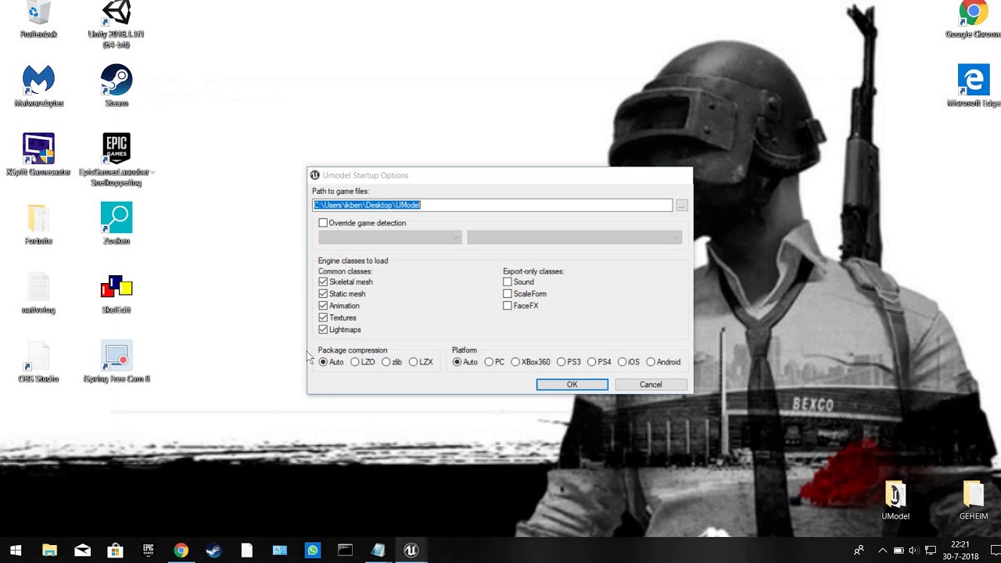Image resolution: width=1001 pixels, height=563 pixels.
Task: Enable Sound export-only class
Action: (x=508, y=281)
